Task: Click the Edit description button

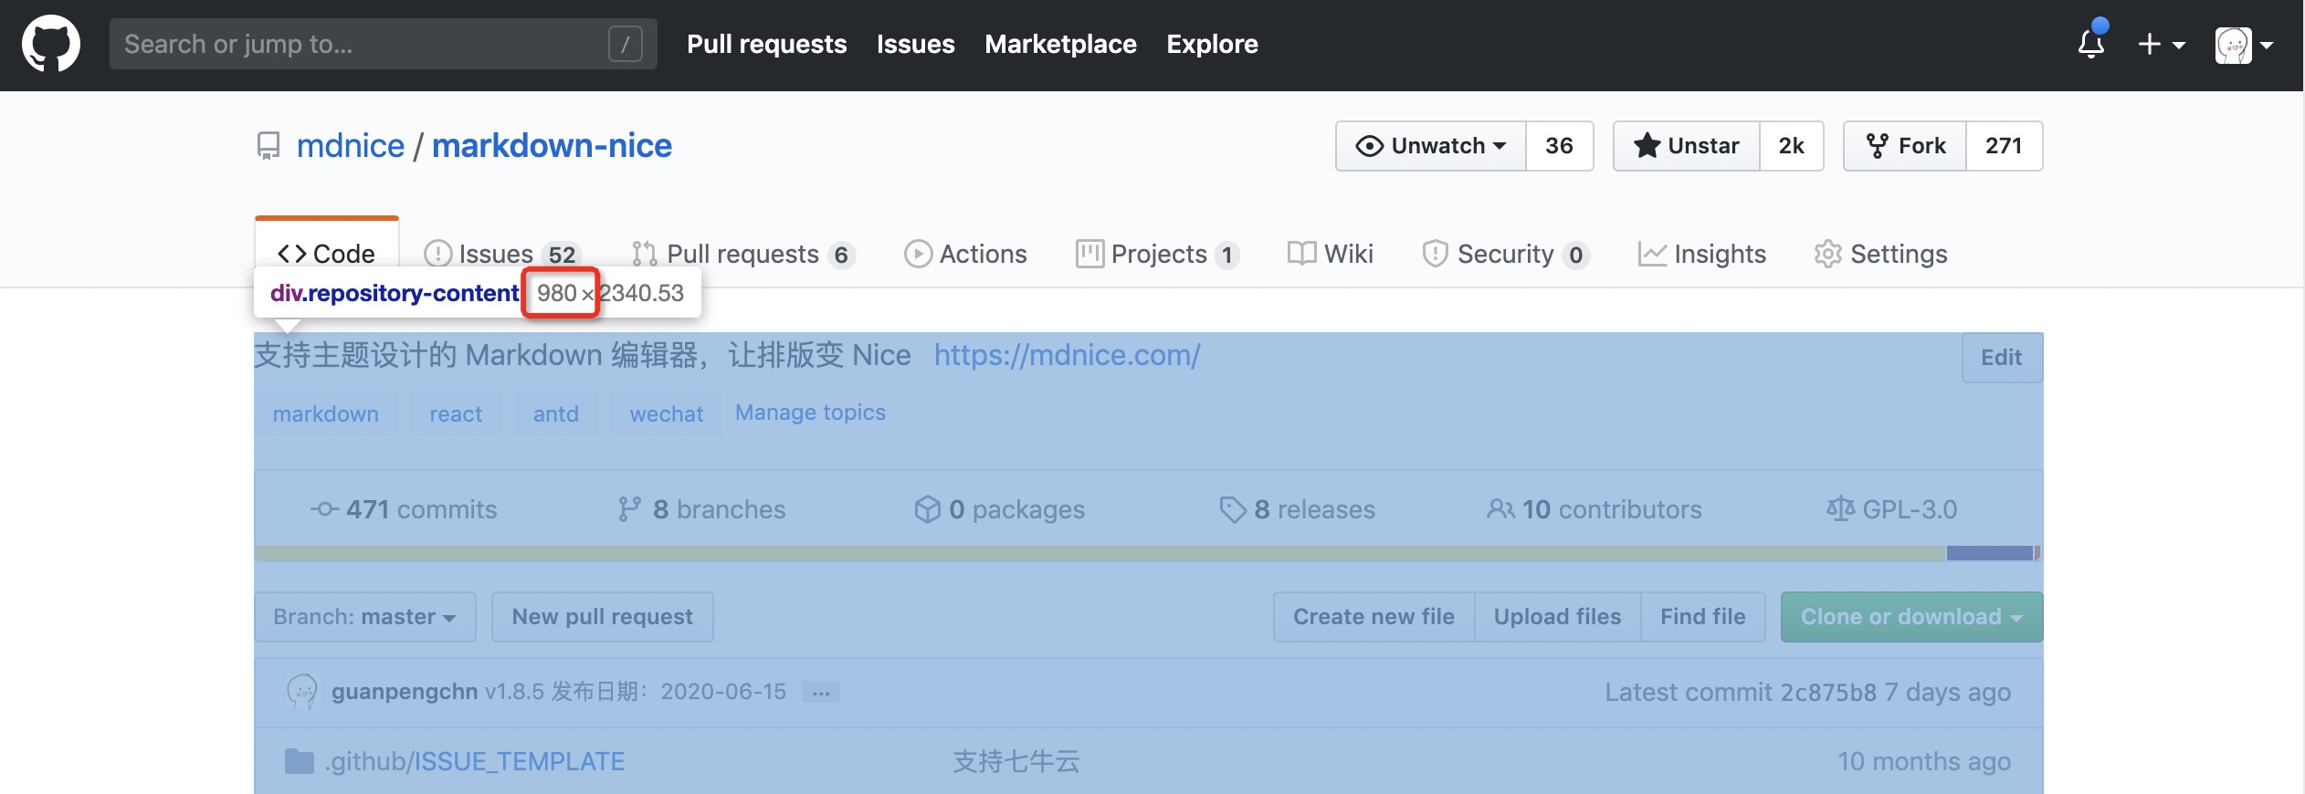Action: pos(2002,358)
